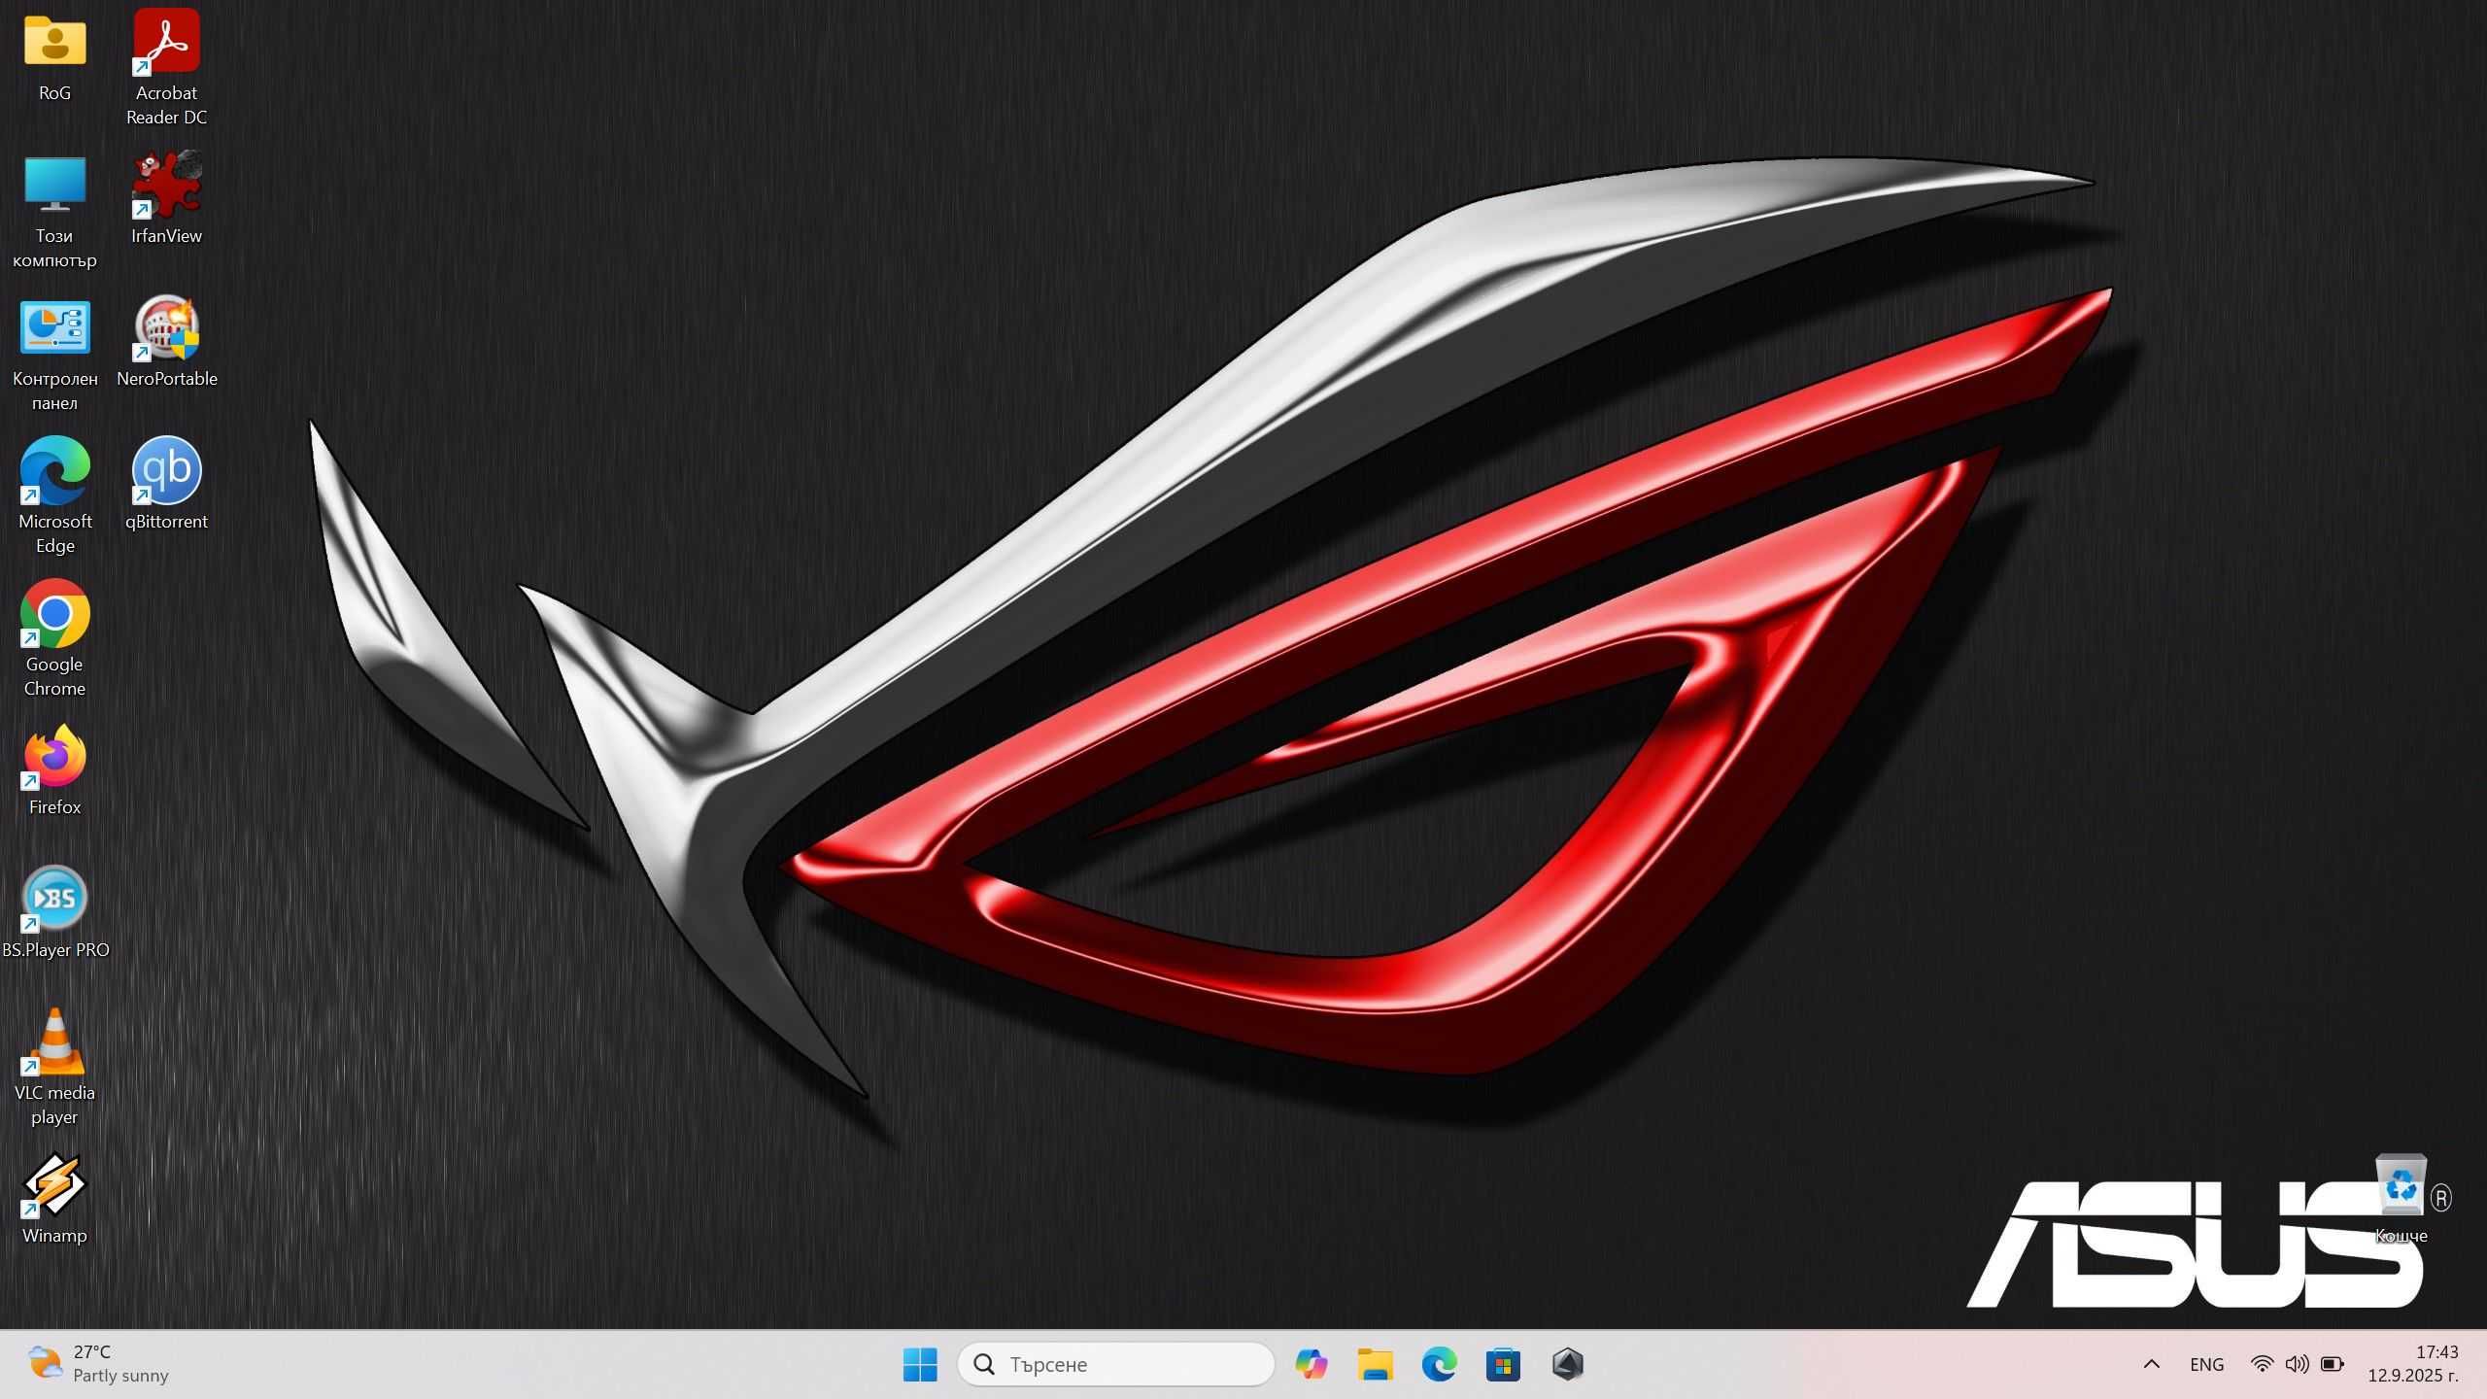The image size is (2487, 1399).
Task: Click the Търсене taskbar search box
Action: [1115, 1364]
